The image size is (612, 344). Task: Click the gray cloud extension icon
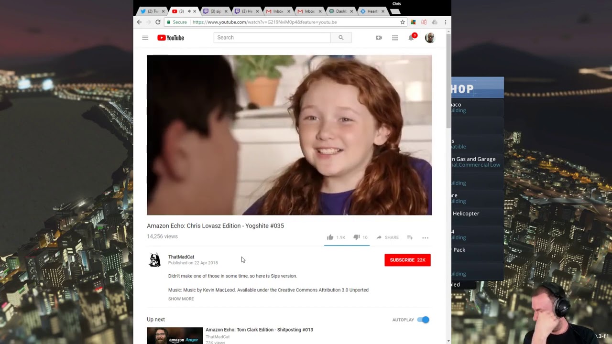(x=435, y=22)
